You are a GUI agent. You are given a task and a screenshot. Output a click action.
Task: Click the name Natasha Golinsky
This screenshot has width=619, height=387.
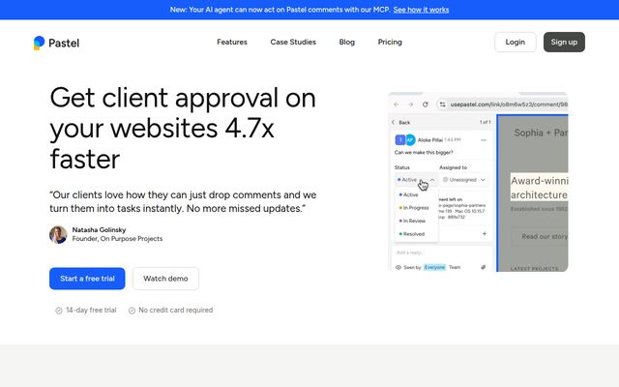coord(99,230)
